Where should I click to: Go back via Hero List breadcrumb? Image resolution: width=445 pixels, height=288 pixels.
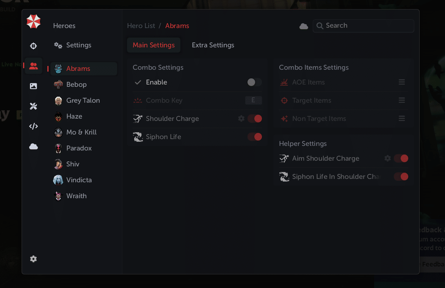[141, 26]
